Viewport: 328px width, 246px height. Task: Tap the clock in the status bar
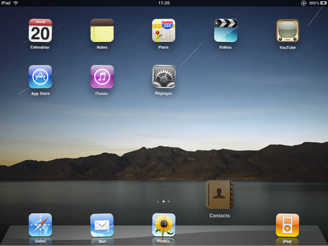[x=164, y=3]
